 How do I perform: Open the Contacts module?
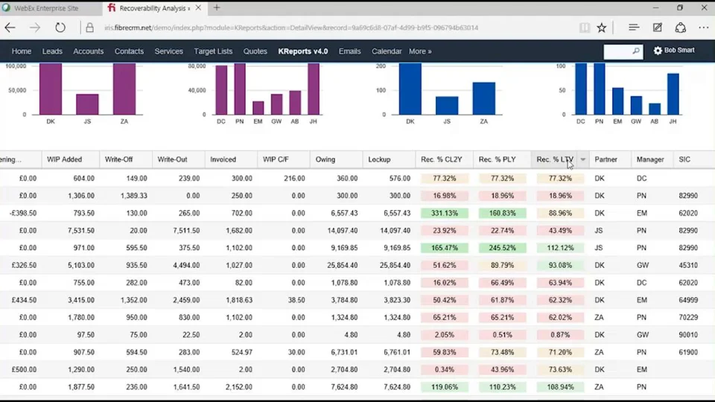[129, 51]
